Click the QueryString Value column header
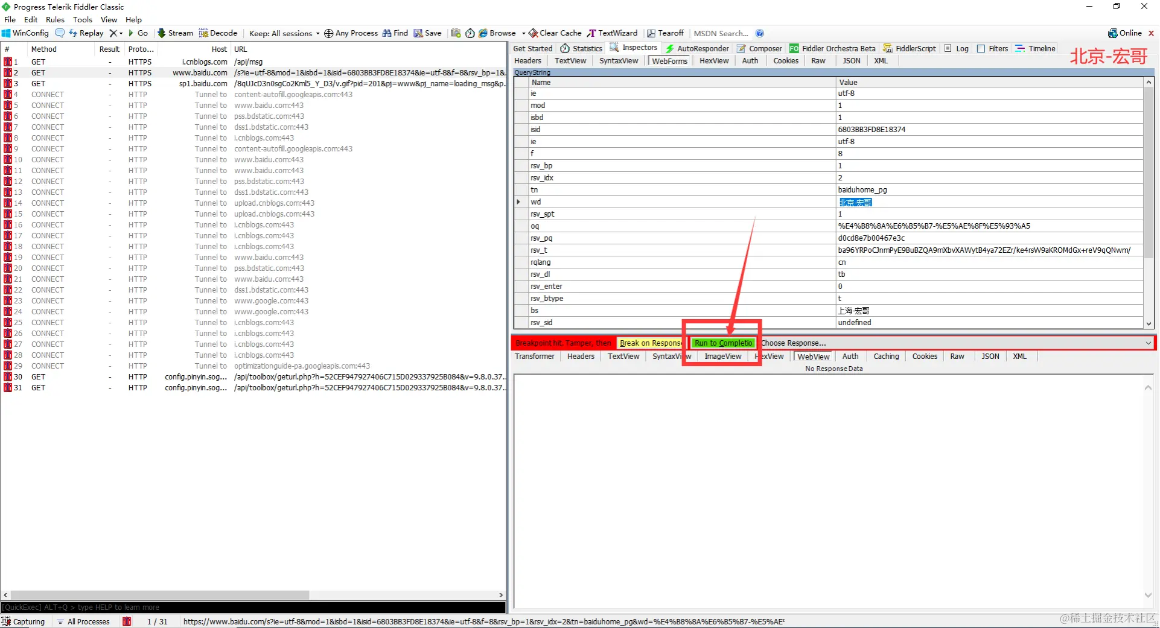 pyautogui.click(x=989, y=82)
